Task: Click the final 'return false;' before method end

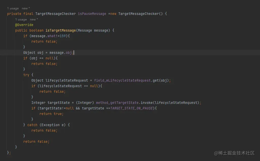Action: pos(36,142)
